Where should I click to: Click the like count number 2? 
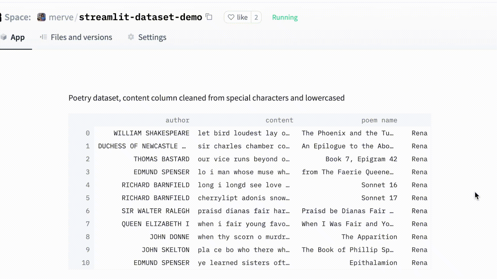click(x=256, y=17)
